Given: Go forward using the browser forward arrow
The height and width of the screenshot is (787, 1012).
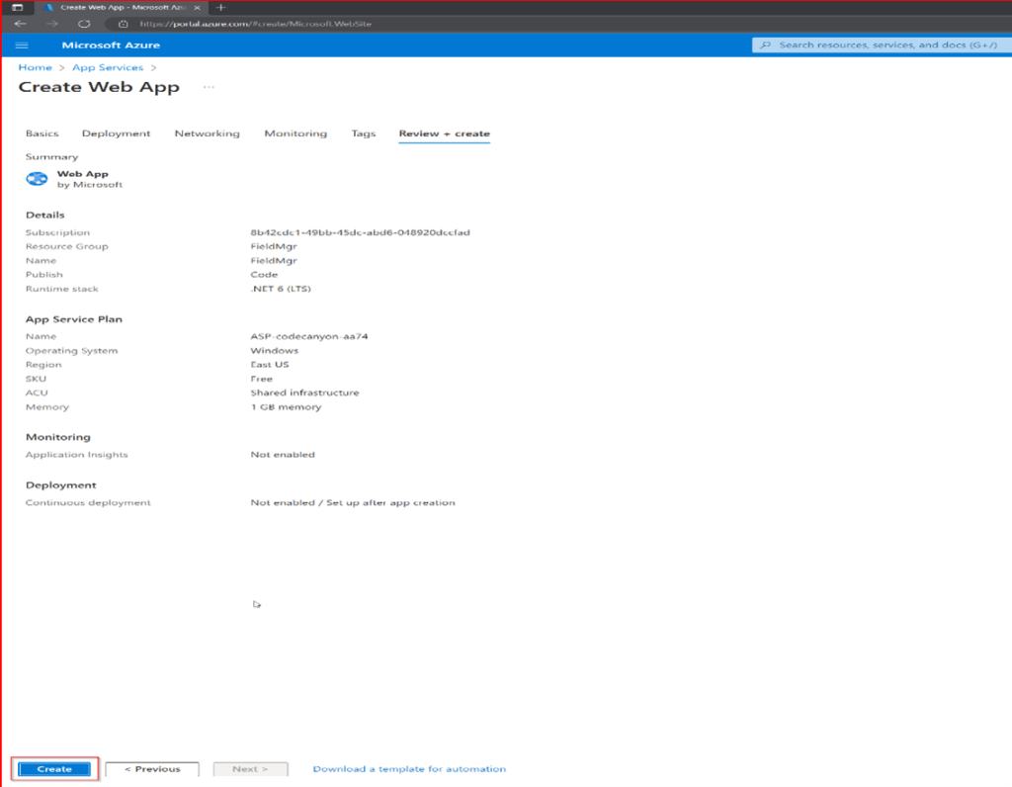Looking at the screenshot, I should (x=52, y=24).
